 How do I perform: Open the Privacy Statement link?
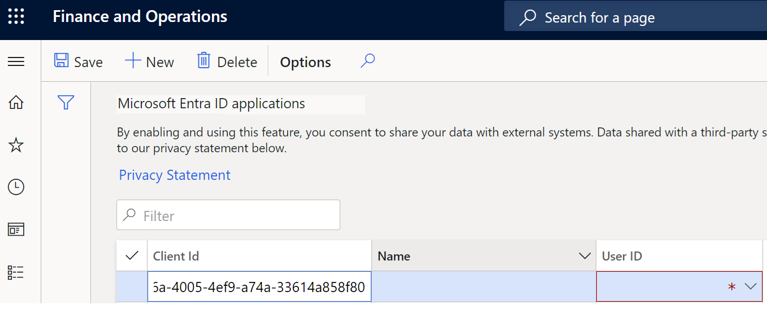point(175,175)
